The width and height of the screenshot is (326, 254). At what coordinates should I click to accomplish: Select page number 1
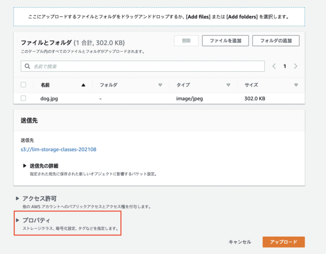coord(285,67)
